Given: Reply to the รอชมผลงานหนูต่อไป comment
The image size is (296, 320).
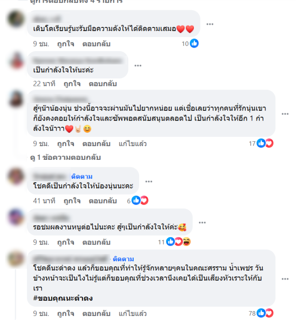Looking at the screenshot, I should tap(96, 242).
